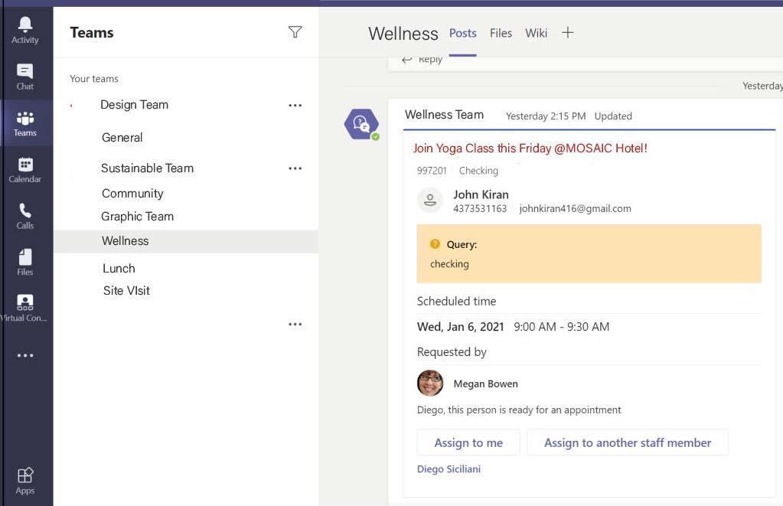Click the Your teams heading
This screenshot has height=506, width=783.
click(x=94, y=78)
